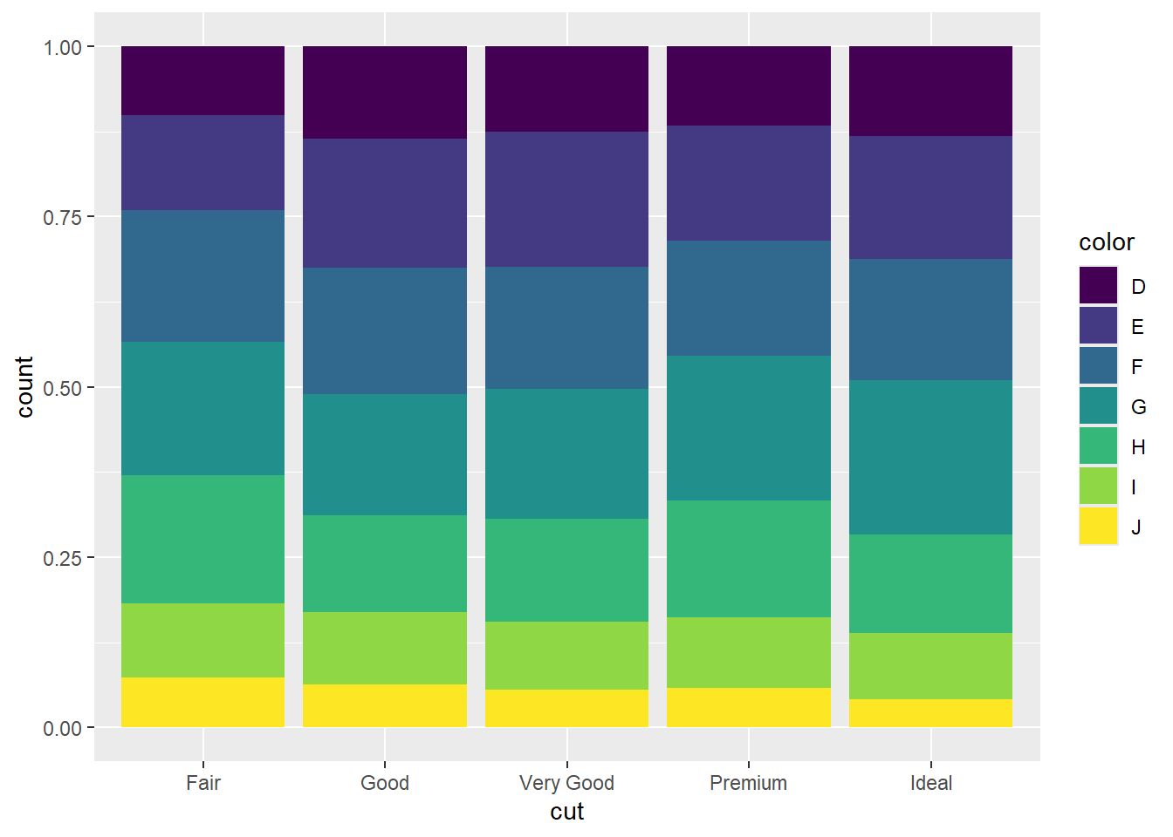The image size is (1173, 837).
Task: Click the H green legend swatch
Action: point(1098,446)
